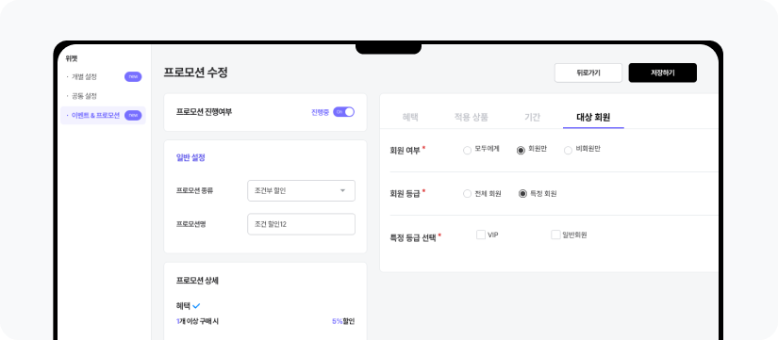Click the 저장하기 button
This screenshot has height=340, width=778.
pos(663,73)
